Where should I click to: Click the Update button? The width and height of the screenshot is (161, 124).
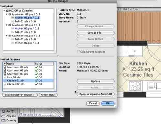coord(96,81)
